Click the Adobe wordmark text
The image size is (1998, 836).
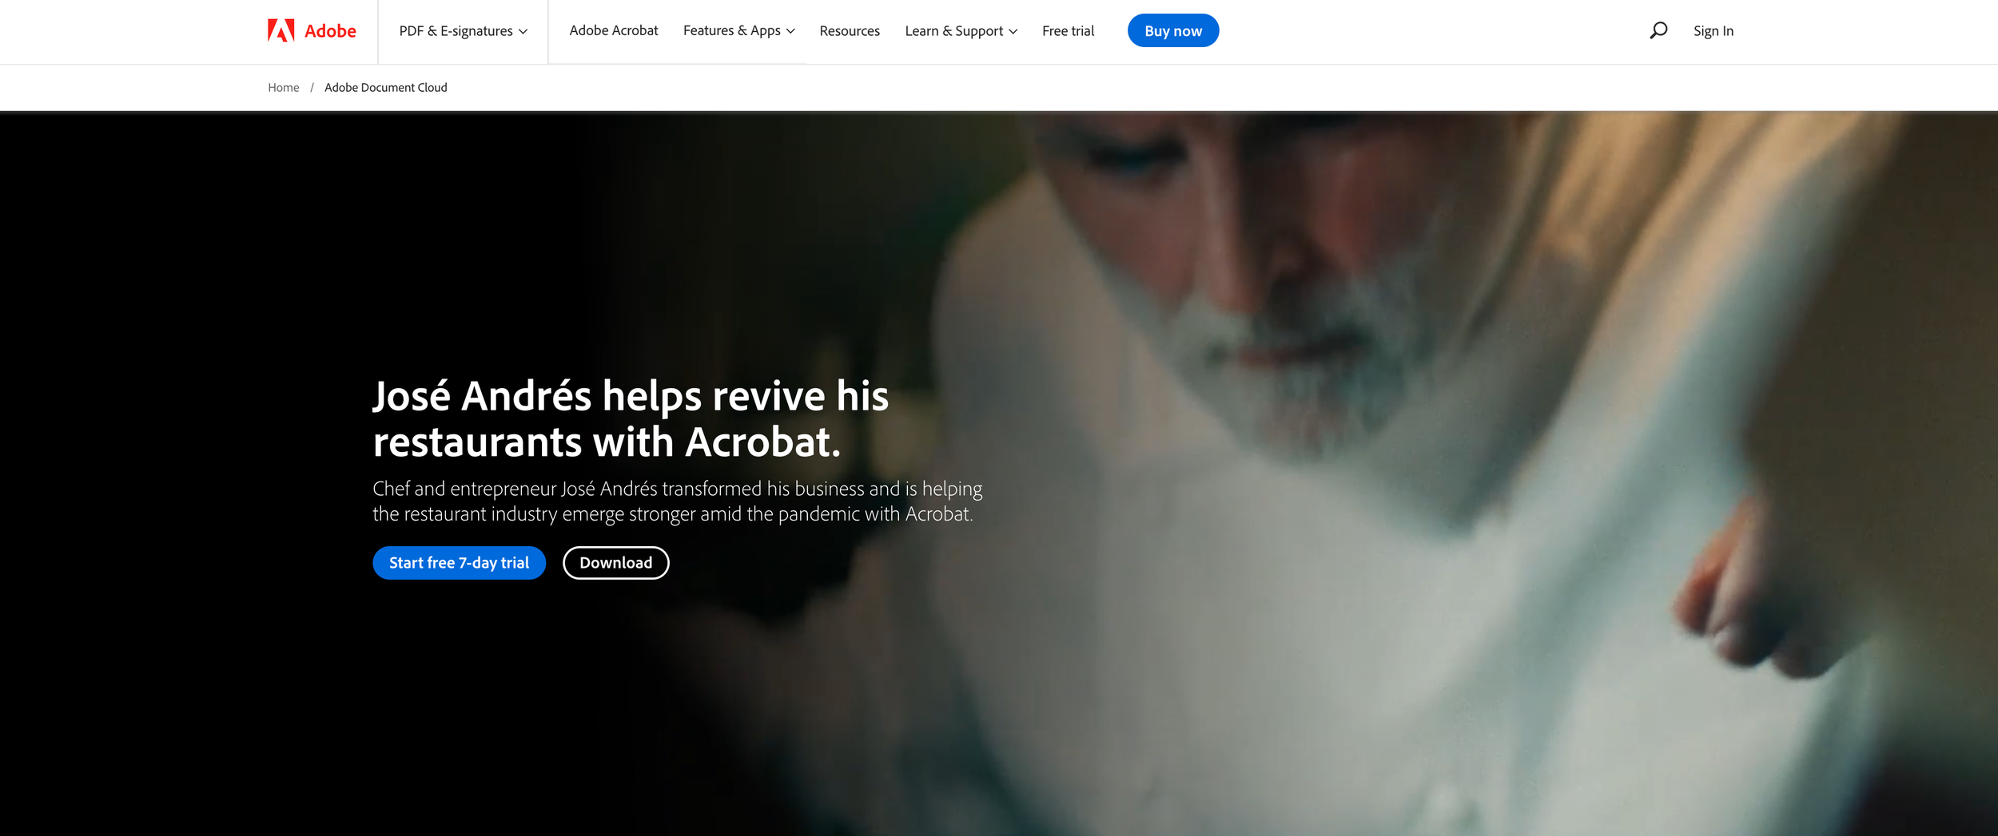pyautogui.click(x=330, y=31)
